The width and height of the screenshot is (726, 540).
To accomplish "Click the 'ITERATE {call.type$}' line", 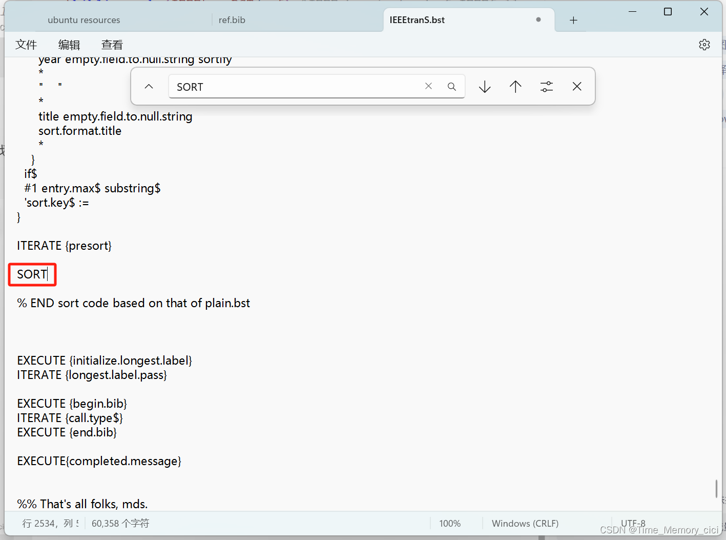I will point(70,418).
